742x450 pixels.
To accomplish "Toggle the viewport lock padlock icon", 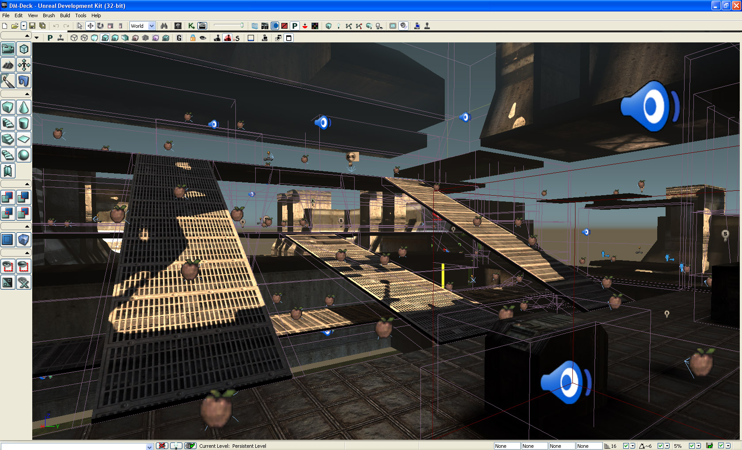I will [x=193, y=38].
